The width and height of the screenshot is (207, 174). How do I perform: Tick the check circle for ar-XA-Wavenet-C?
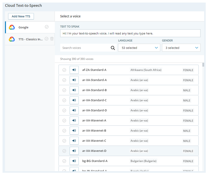click(64, 141)
